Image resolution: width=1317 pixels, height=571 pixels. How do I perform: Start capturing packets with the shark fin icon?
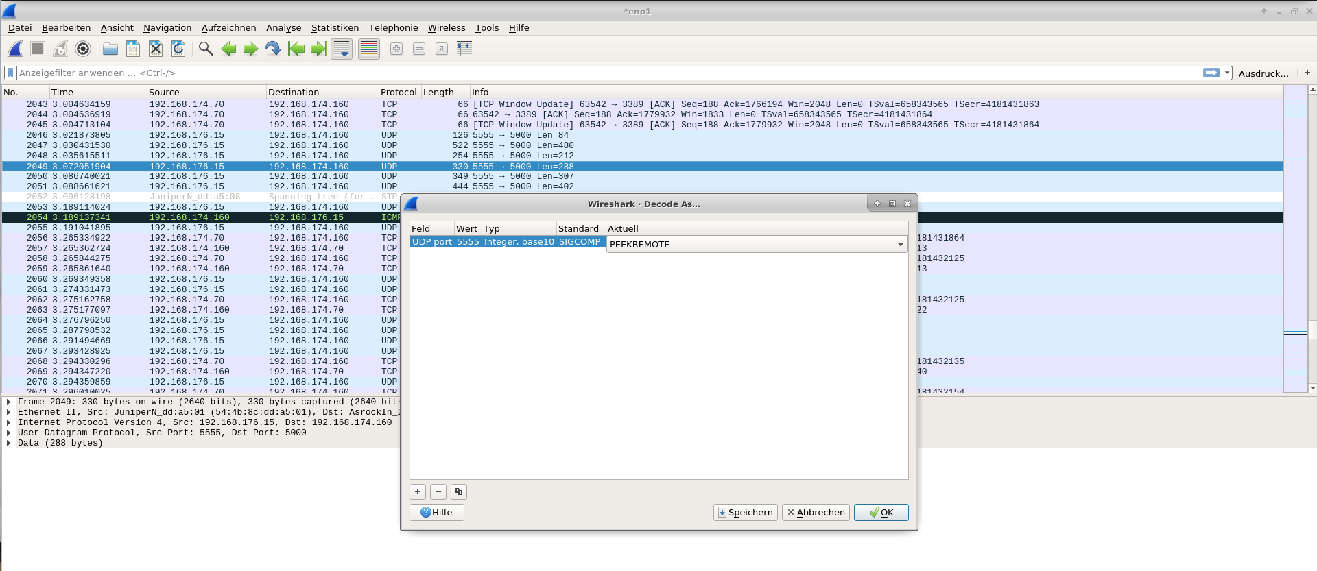pyautogui.click(x=15, y=49)
